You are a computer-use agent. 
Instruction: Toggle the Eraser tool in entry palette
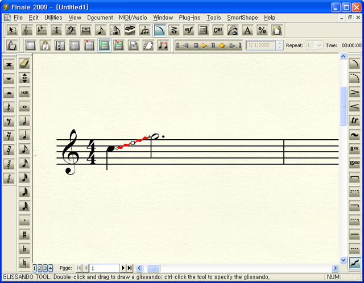point(24,64)
